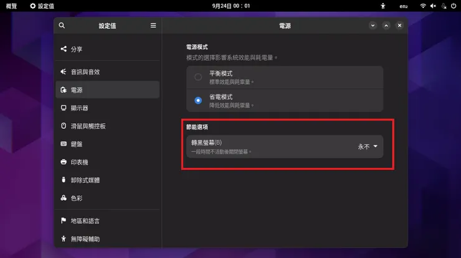Click the keyboard icon beside 鍵盤
The height and width of the screenshot is (258, 461).
click(x=64, y=144)
